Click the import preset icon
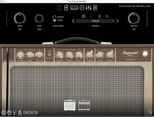 [99, 16]
